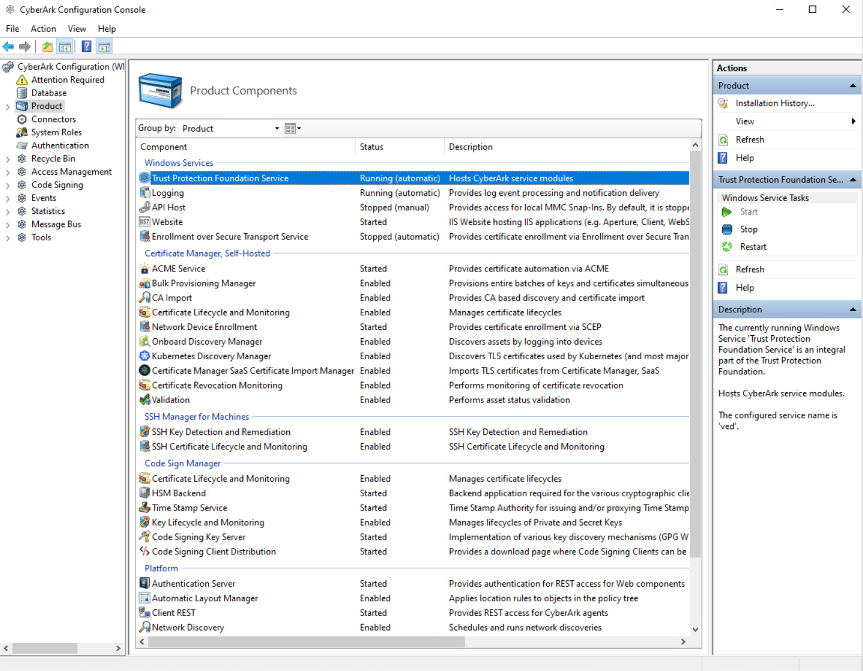The height and width of the screenshot is (671, 863).
Task: Expand the Recycle Bin tree node
Action: (8, 159)
